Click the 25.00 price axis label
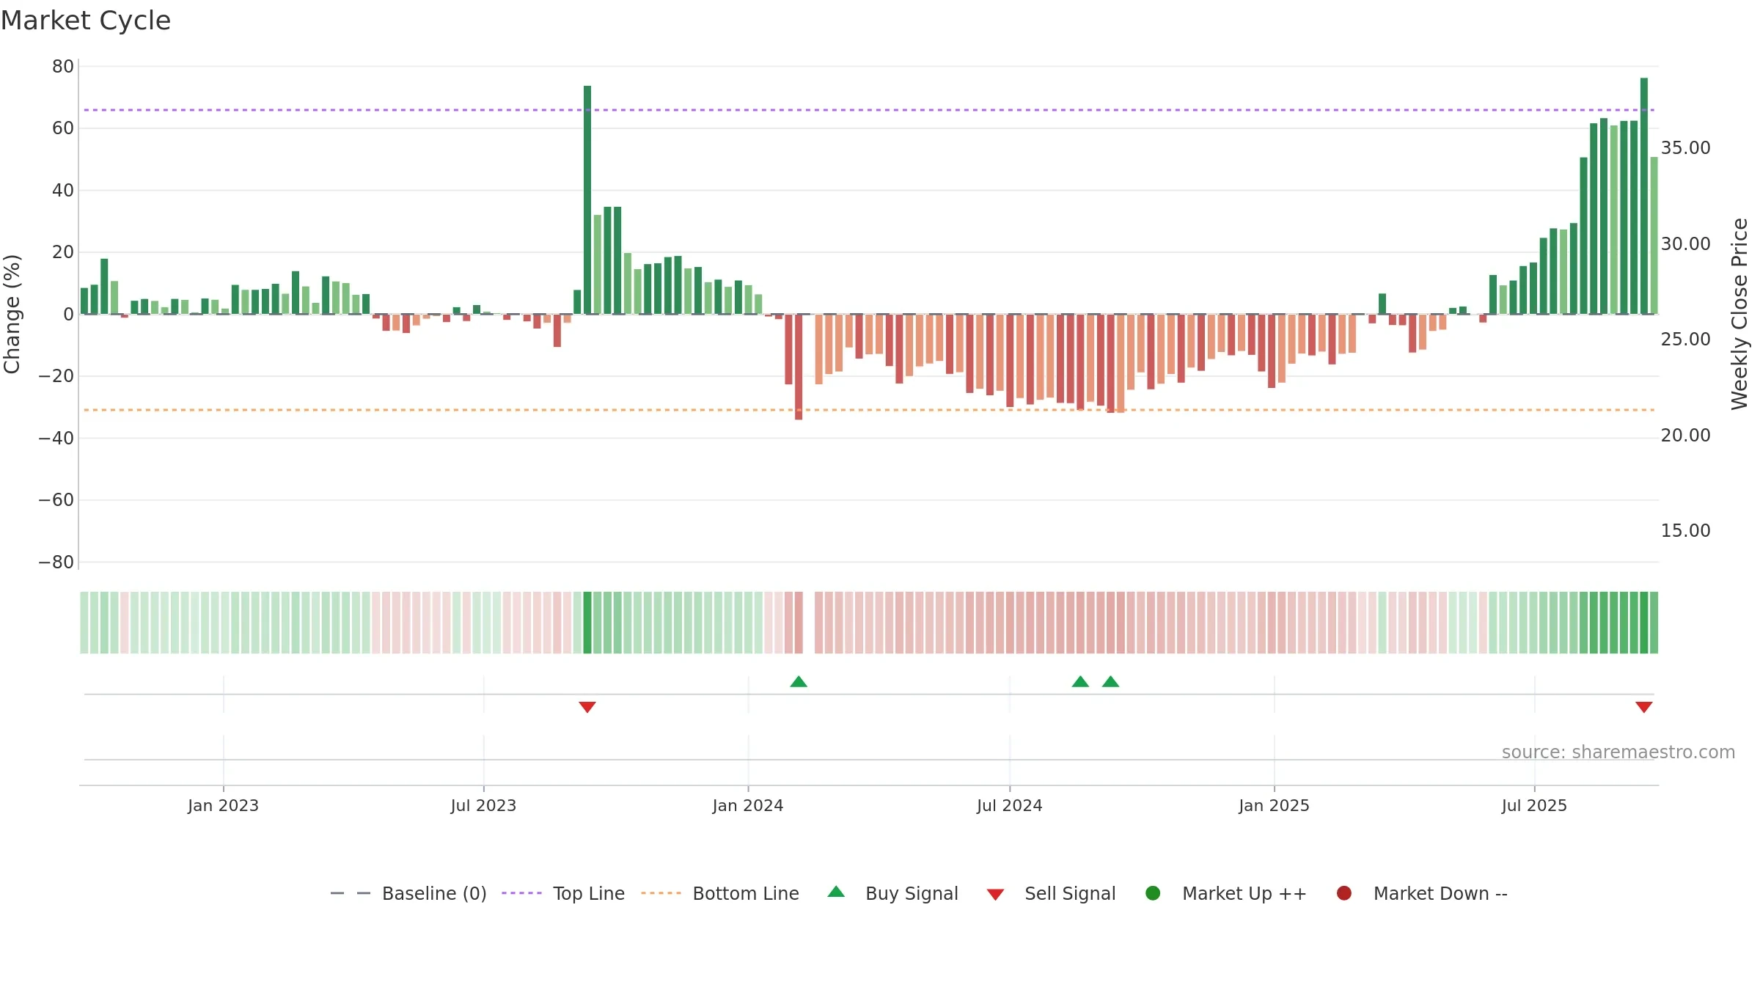This screenshot has width=1760, height=990. 1685,339
